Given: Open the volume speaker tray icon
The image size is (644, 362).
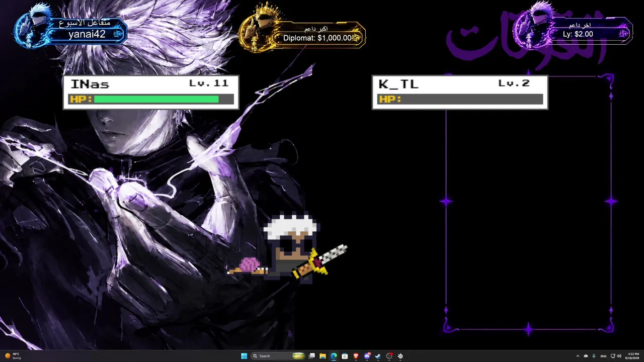Looking at the screenshot, I should click(x=619, y=356).
